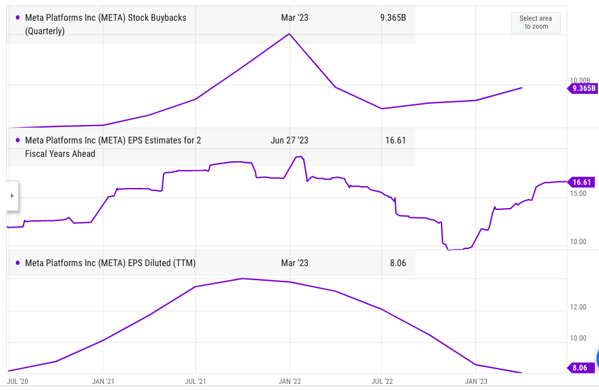The width and height of the screenshot is (599, 390).
Task: Click the 'Select area to zoom' button
Action: click(x=536, y=23)
